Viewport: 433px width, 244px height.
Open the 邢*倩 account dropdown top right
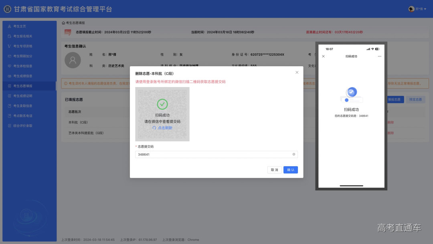point(417,9)
